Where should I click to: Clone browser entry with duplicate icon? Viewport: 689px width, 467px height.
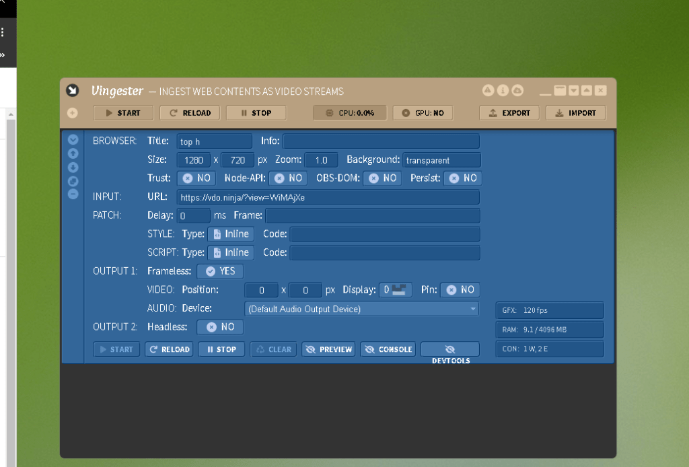pos(73,181)
